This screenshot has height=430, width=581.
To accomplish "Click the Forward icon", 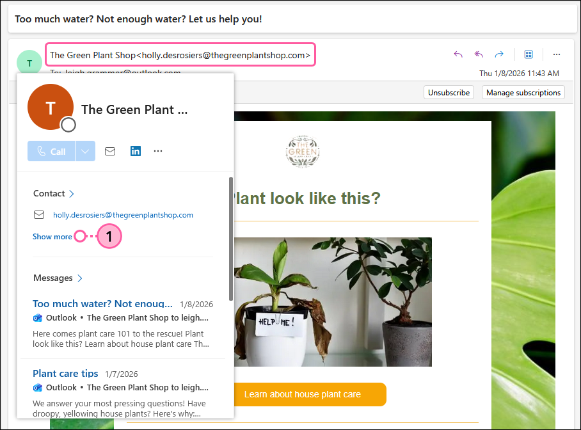I will pyautogui.click(x=499, y=54).
